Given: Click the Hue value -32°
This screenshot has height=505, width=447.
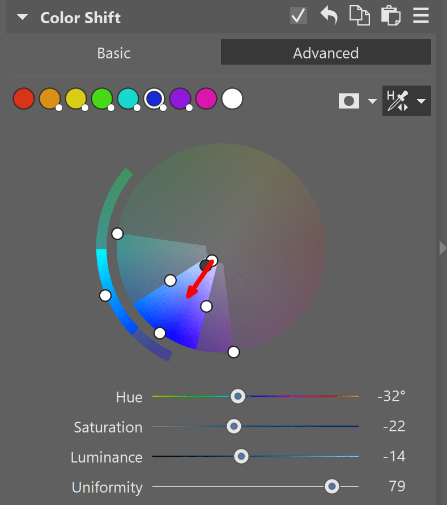Looking at the screenshot, I should tap(391, 396).
